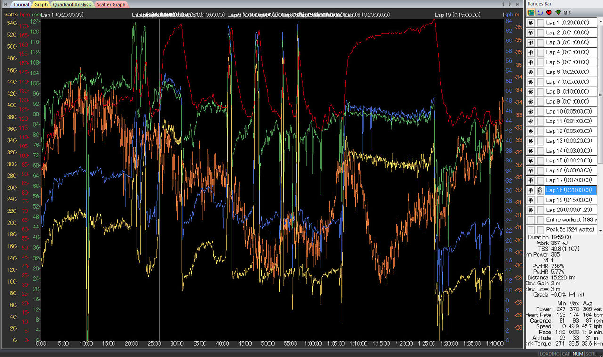Image resolution: width=603 pixels, height=357 pixels.
Task: Click the Lap 19 (0:15:00.00) marker on the graph
Action: click(457, 15)
